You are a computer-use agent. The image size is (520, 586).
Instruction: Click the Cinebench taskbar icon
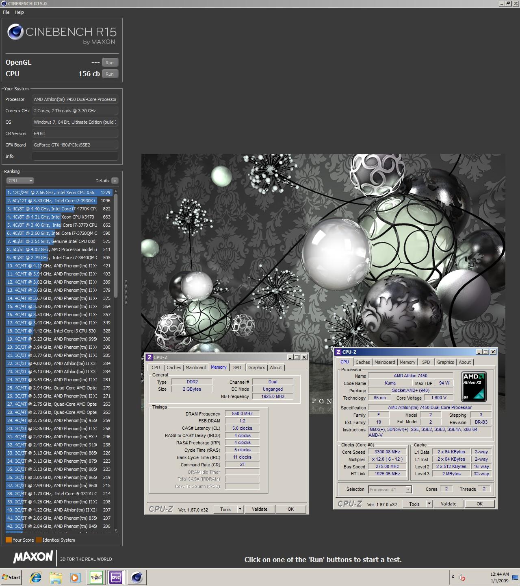tap(136, 577)
